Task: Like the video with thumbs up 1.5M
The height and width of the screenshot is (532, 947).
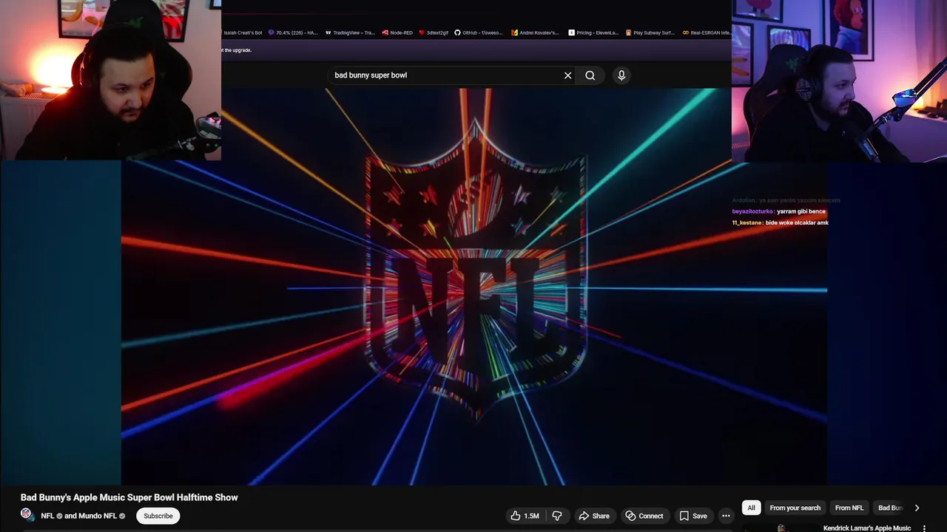Action: 525,516
